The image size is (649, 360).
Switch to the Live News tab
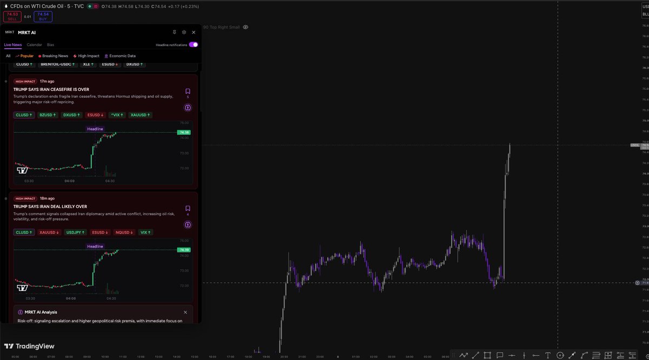coord(13,44)
